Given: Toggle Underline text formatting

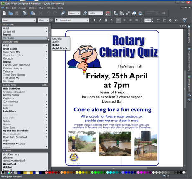Looking at the screenshot, I should pyautogui.click(x=106, y=20).
